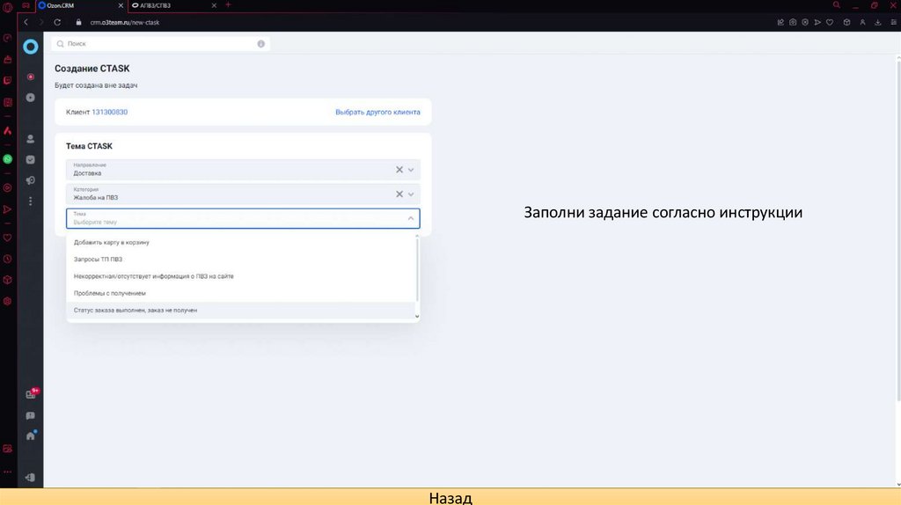This screenshot has height=505, width=901.
Task: Choose 'Добавить карту в корзину' from the list
Action: [241, 243]
